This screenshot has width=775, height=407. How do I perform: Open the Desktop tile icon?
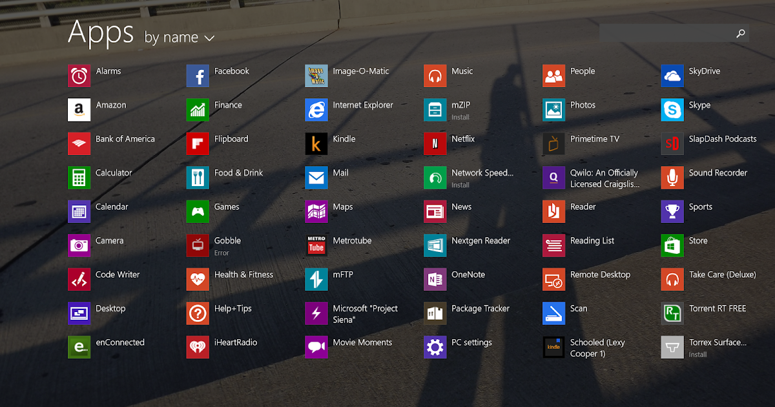click(79, 313)
